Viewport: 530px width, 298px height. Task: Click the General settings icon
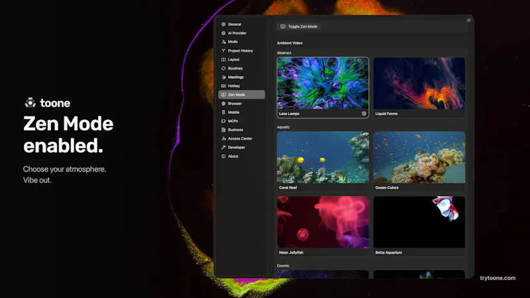click(223, 25)
